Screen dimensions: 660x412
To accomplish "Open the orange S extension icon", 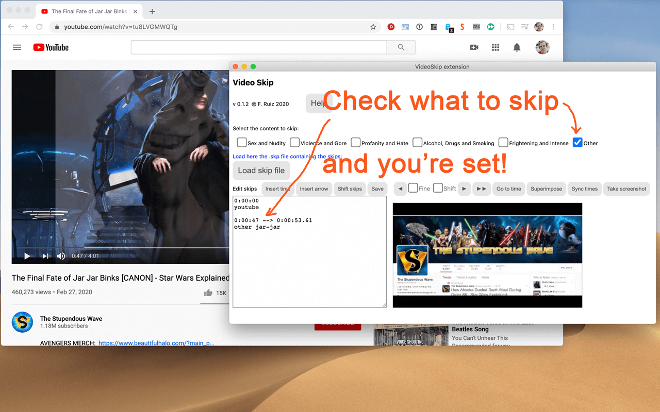I will pos(462,26).
